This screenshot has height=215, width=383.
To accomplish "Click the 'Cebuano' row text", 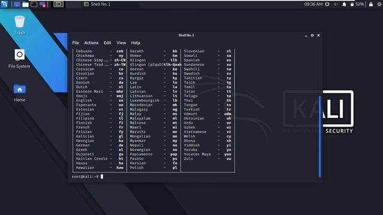I will pyautogui.click(x=84, y=51).
